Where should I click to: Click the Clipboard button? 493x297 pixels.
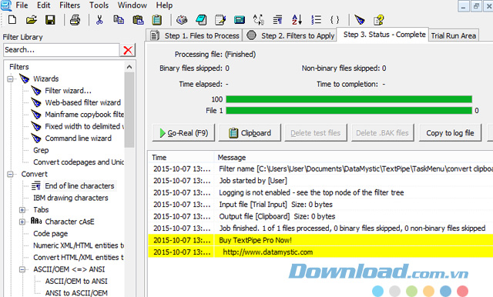(250, 133)
